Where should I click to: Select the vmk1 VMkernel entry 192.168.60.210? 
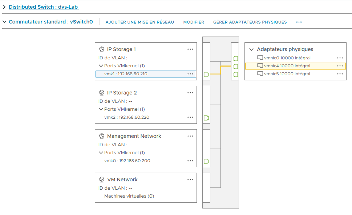[131, 74]
